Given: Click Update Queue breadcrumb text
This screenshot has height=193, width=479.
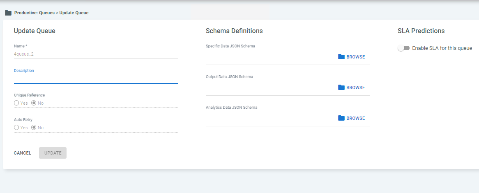Looking at the screenshot, I should tap(74, 13).
